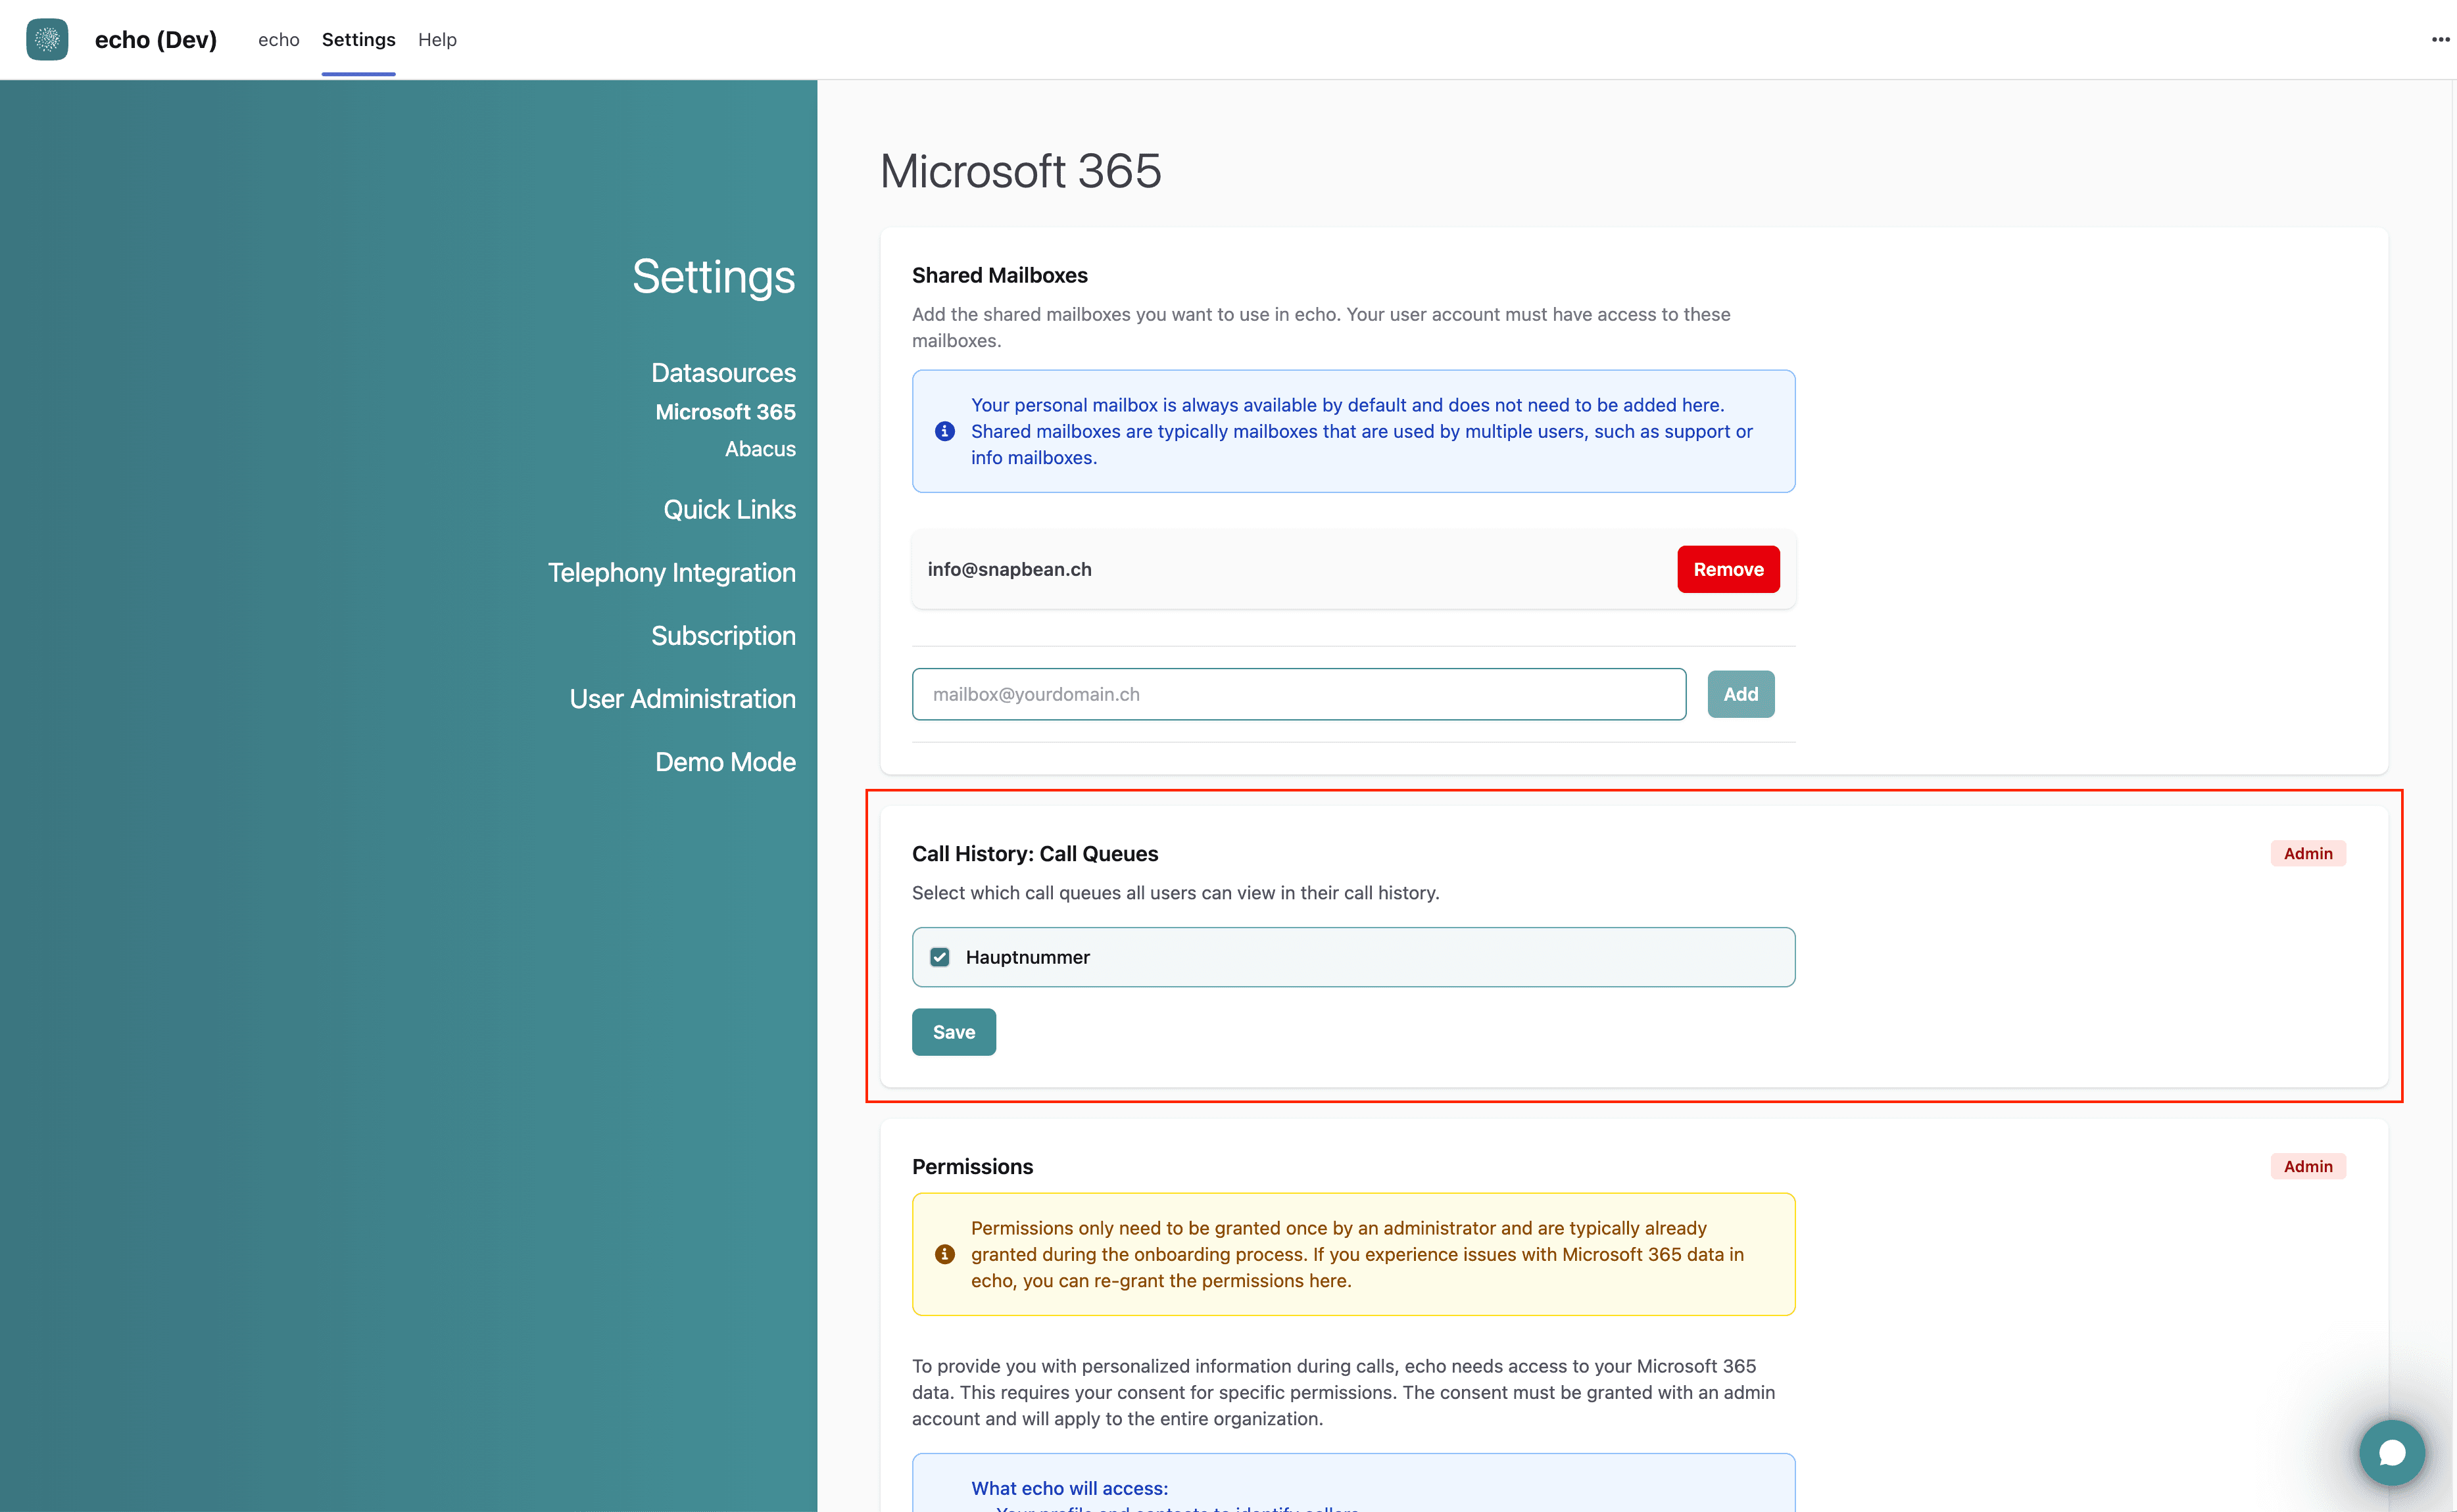The width and height of the screenshot is (2457, 1512).
Task: Open Demo Mode settings
Action: tap(725, 762)
